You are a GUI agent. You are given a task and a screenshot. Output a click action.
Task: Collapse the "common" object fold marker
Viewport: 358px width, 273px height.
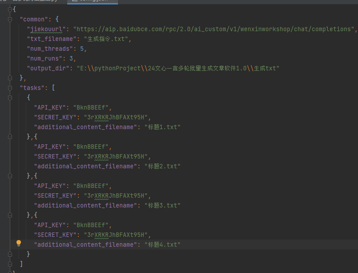pyautogui.click(x=10, y=20)
